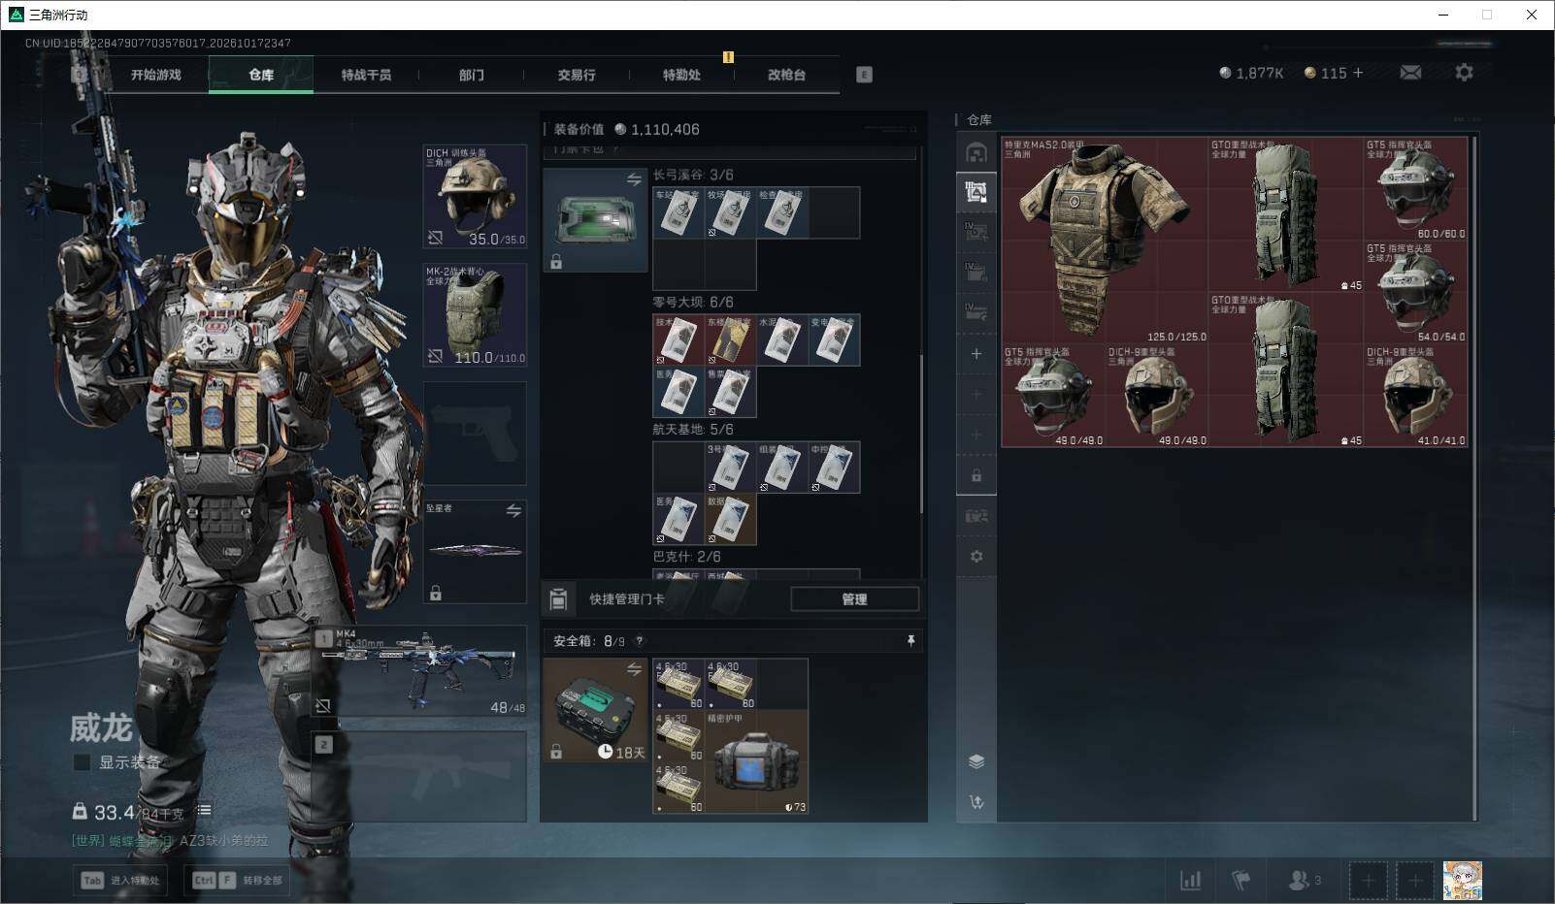Add more currency with the plus icon
Viewport: 1555px width, 904px height.
coord(1357,73)
